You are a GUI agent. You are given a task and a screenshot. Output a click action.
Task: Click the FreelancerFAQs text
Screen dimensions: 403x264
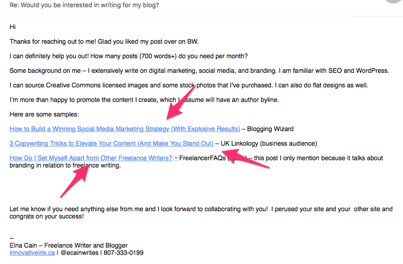click(x=202, y=158)
